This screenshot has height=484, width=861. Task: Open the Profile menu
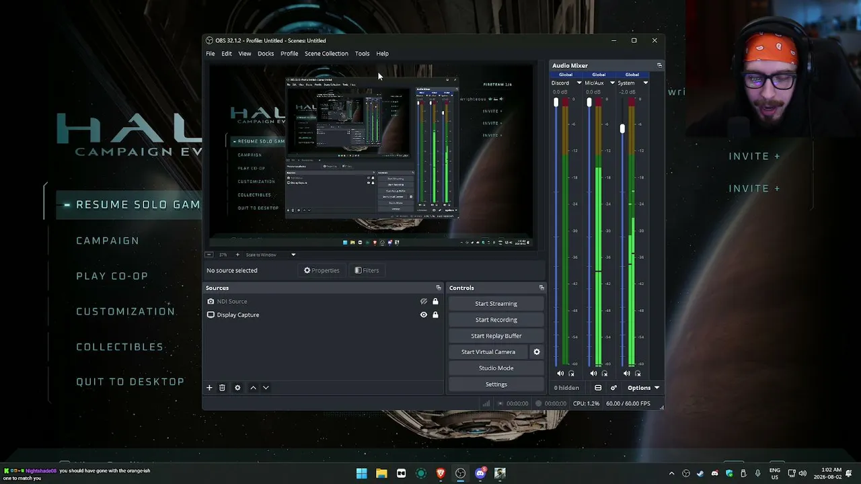pos(289,54)
